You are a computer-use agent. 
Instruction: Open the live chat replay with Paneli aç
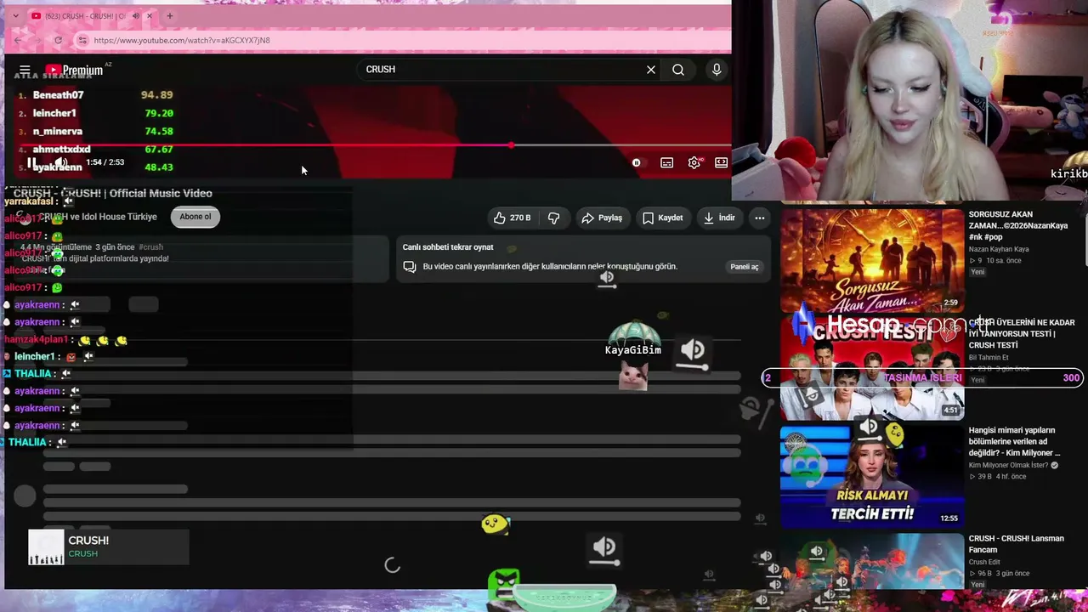click(745, 267)
